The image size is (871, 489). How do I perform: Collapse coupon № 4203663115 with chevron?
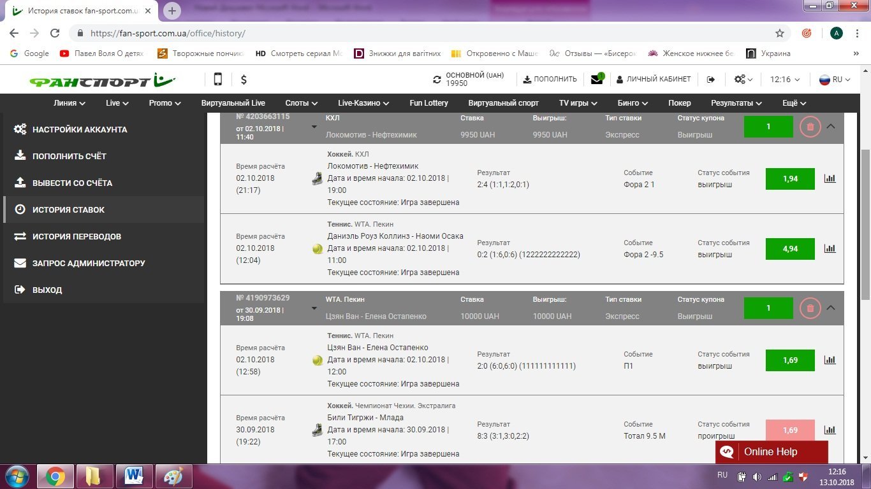830,127
